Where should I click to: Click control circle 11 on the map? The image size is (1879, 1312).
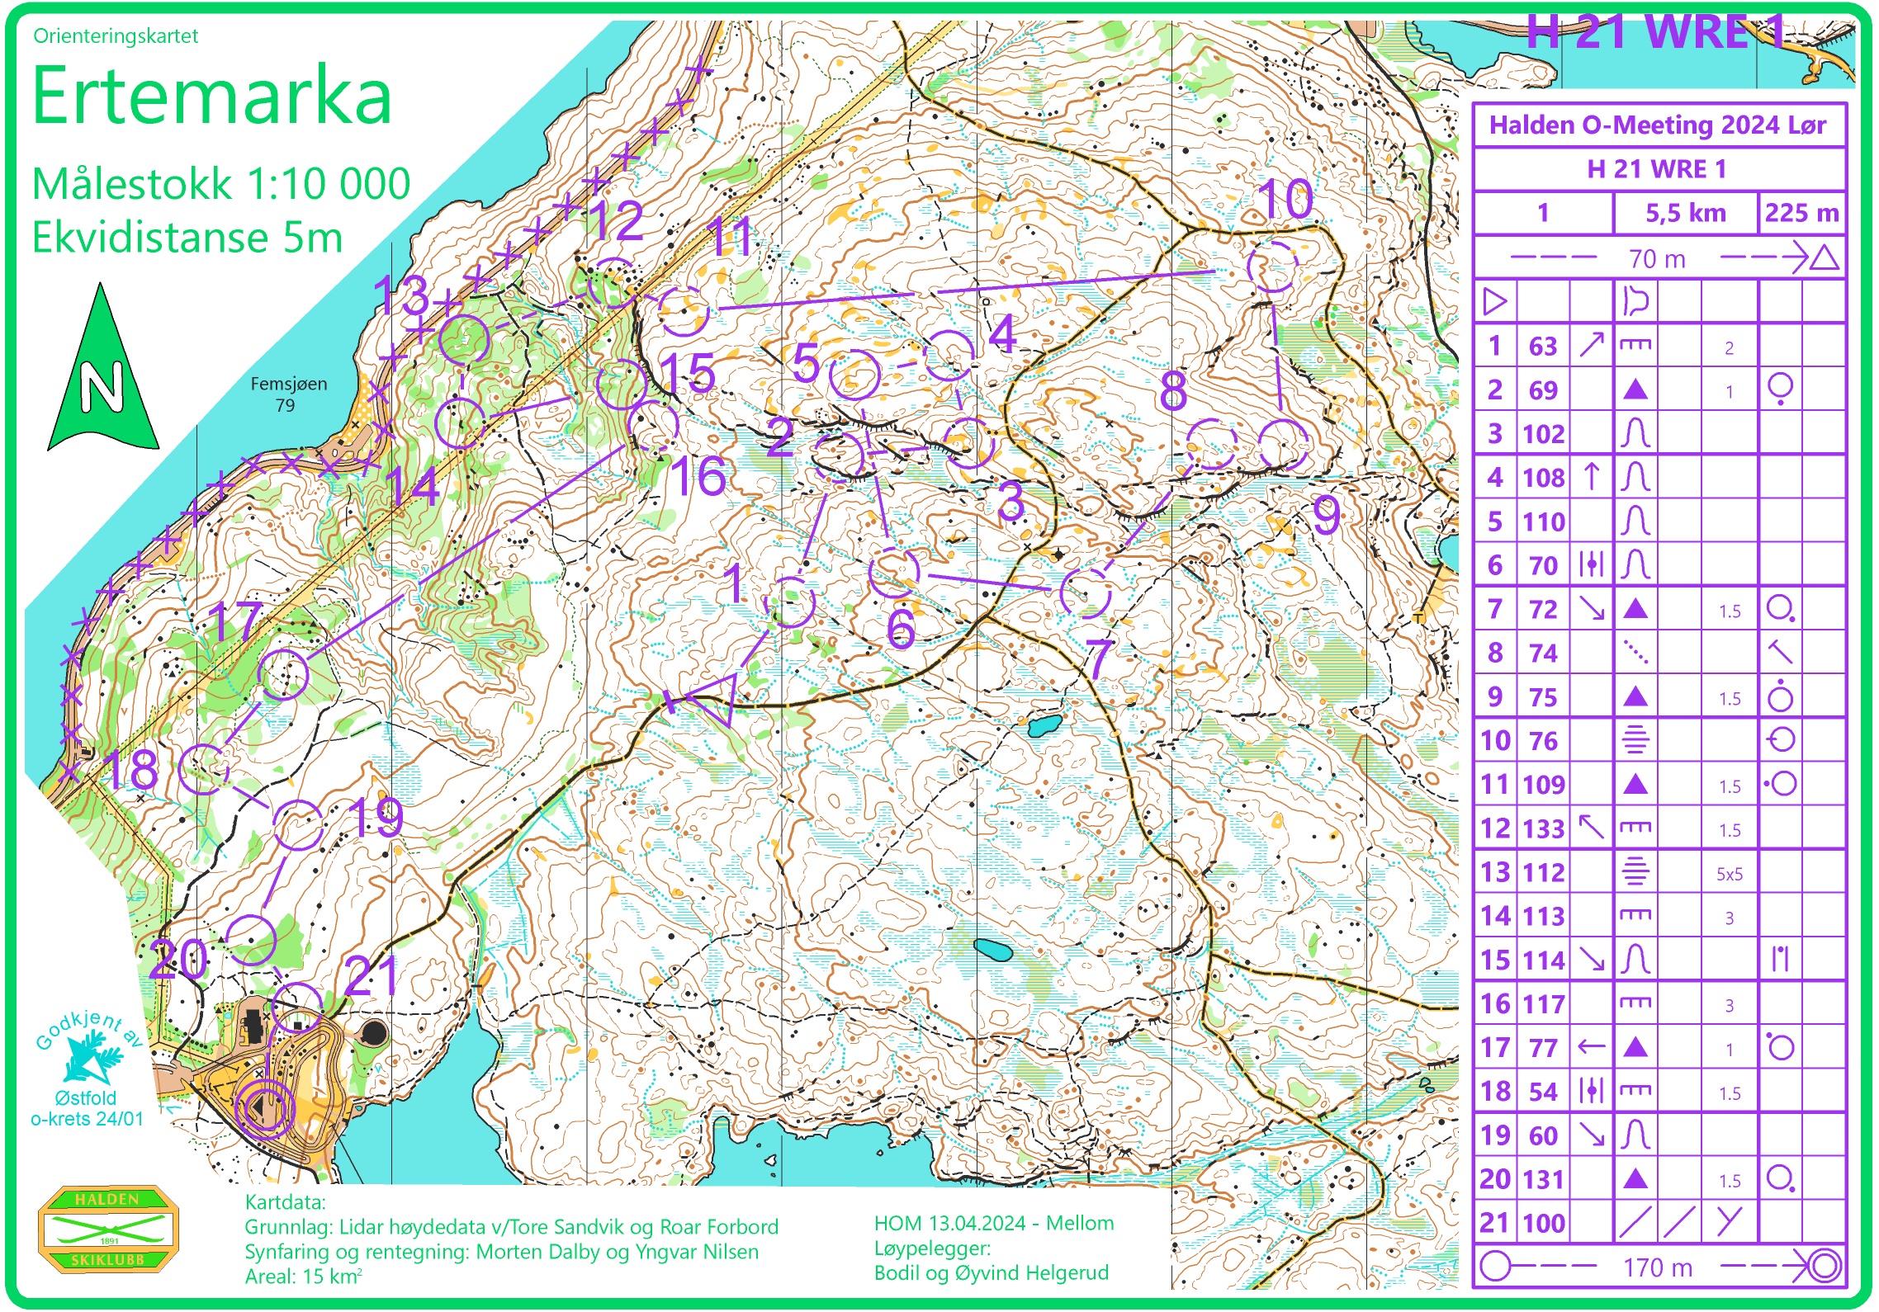pyautogui.click(x=683, y=311)
